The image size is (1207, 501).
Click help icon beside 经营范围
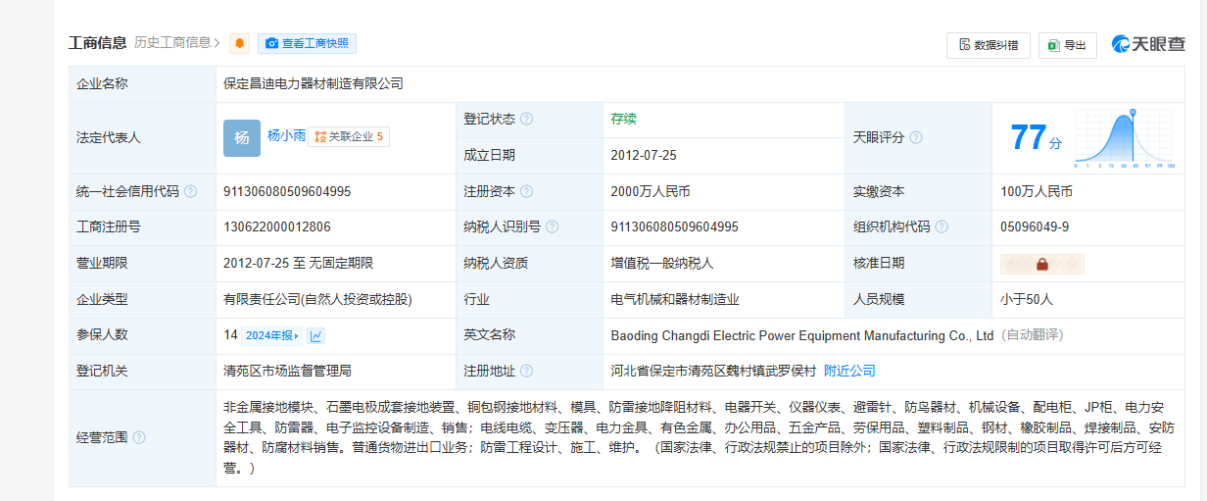(x=139, y=437)
